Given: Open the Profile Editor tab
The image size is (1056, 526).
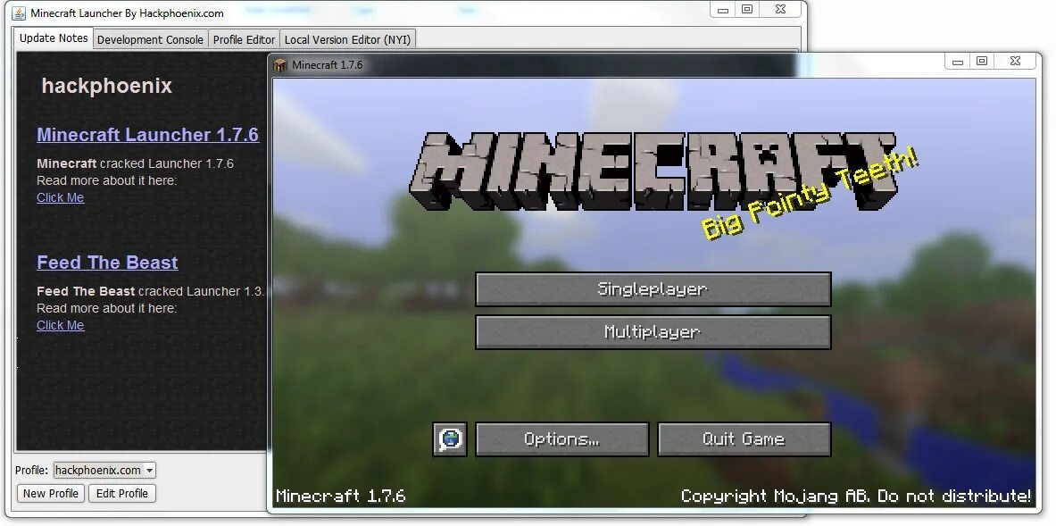Looking at the screenshot, I should point(244,39).
